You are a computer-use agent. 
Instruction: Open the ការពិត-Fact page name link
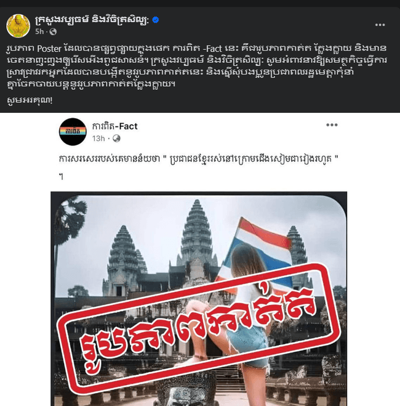[x=115, y=126]
